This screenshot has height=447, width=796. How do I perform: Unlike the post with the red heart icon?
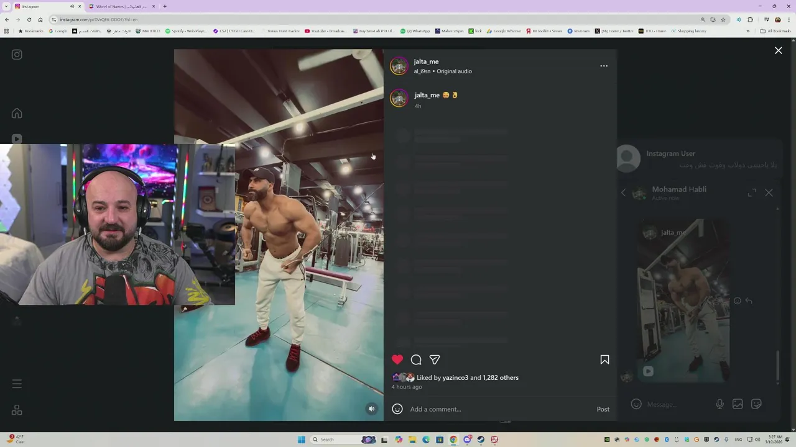point(397,359)
